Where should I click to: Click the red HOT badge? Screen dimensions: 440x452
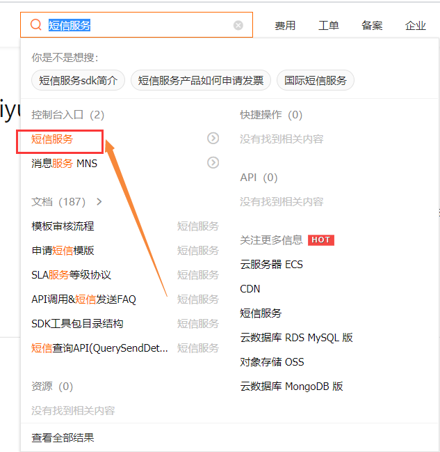click(x=321, y=240)
